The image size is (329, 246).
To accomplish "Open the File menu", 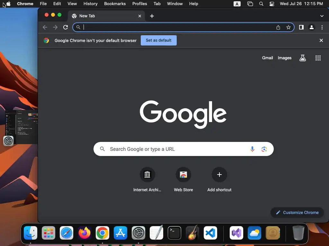I will [x=43, y=4].
